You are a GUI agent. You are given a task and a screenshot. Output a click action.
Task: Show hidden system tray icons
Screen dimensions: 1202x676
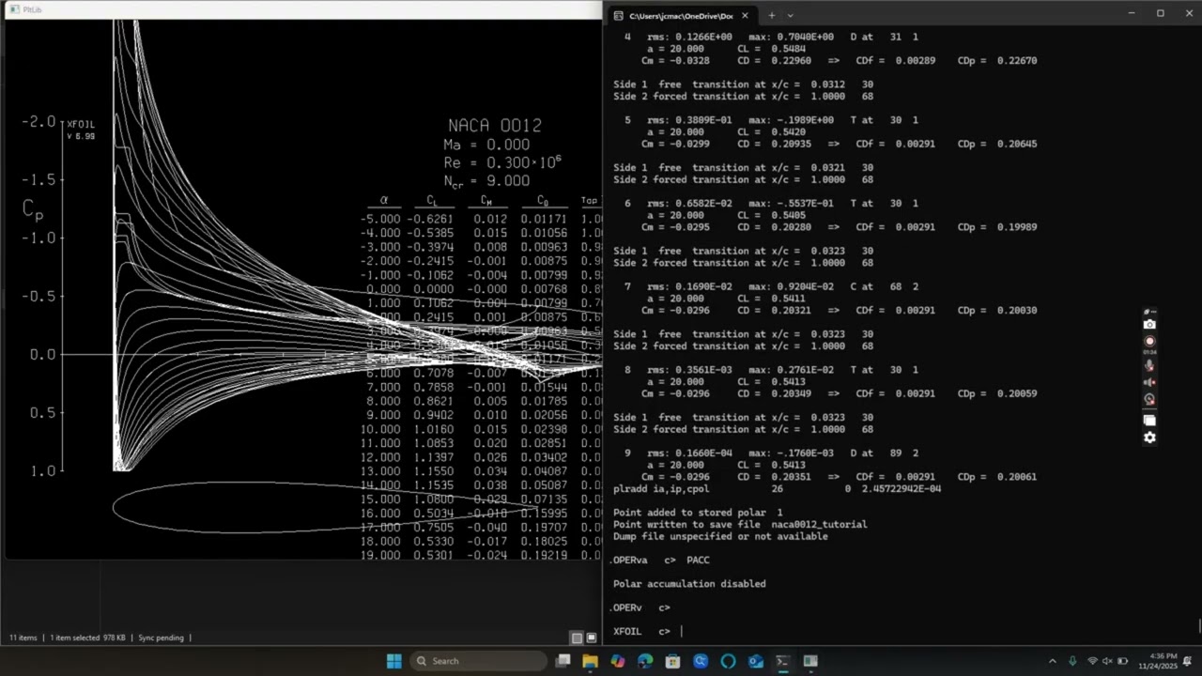click(x=1052, y=661)
